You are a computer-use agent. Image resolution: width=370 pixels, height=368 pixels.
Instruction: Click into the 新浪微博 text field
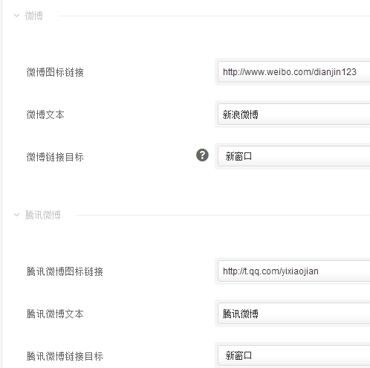point(294,114)
